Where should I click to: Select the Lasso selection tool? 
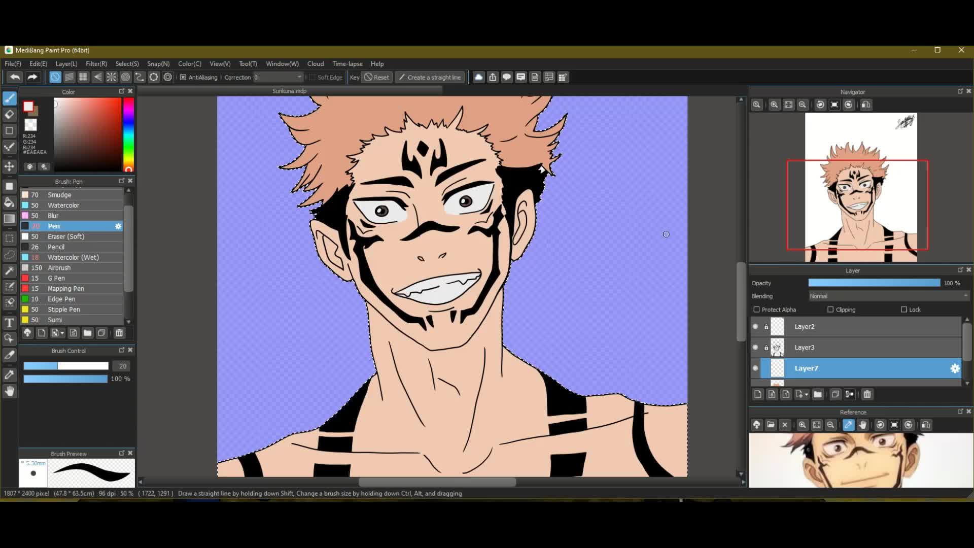point(9,255)
